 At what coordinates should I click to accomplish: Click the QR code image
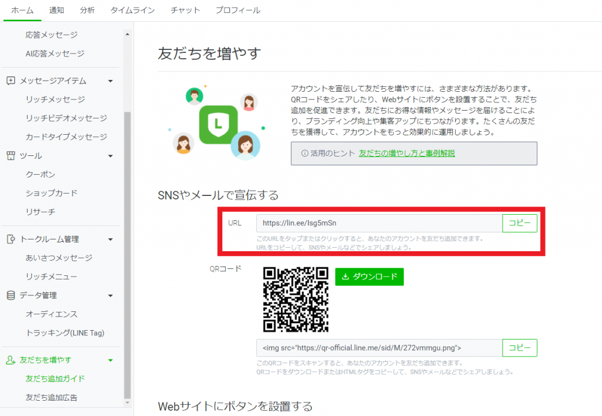(x=296, y=299)
